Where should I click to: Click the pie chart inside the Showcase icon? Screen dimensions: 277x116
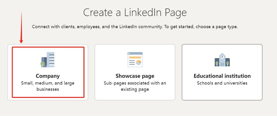(138, 63)
